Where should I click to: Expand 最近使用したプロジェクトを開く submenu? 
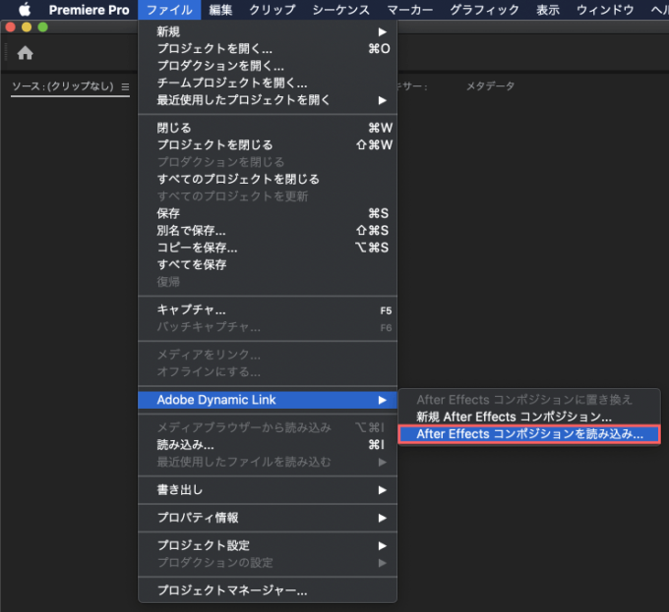pos(268,100)
